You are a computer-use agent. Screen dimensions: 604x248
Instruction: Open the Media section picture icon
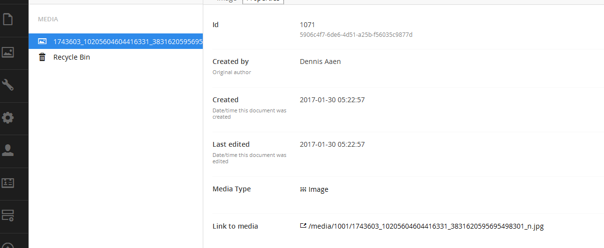(8, 52)
